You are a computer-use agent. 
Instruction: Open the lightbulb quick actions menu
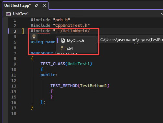click(34, 36)
